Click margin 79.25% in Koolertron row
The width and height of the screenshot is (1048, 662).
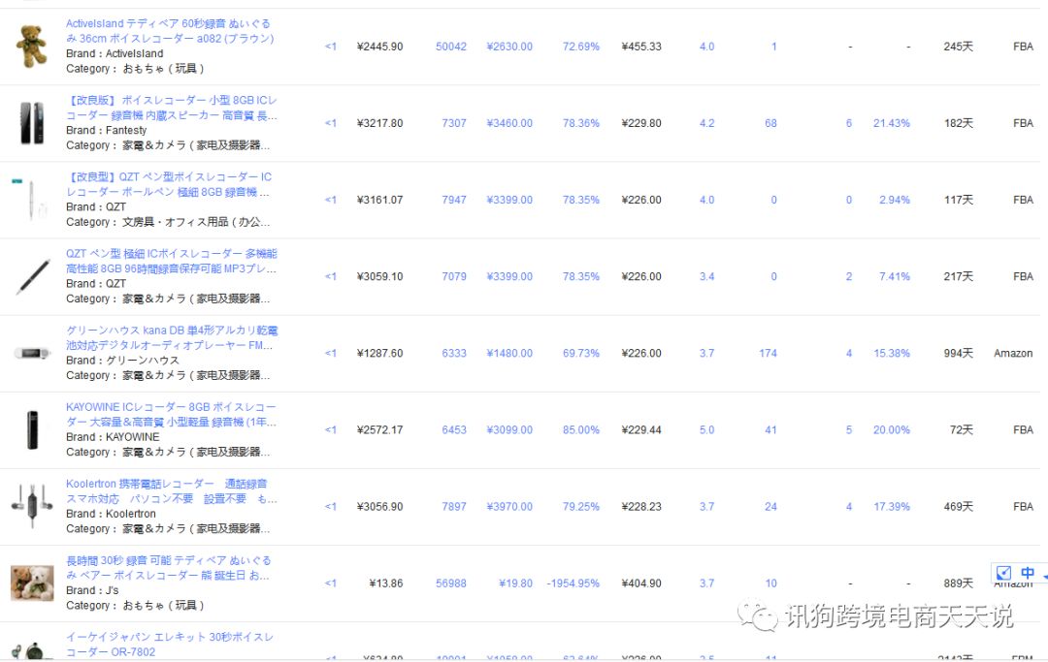(581, 507)
